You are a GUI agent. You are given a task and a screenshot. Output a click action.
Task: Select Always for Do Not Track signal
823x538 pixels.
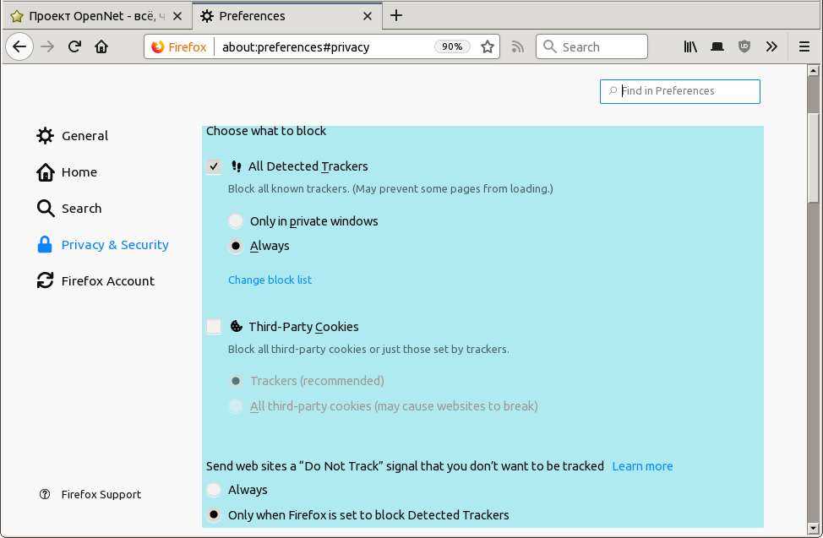click(214, 490)
